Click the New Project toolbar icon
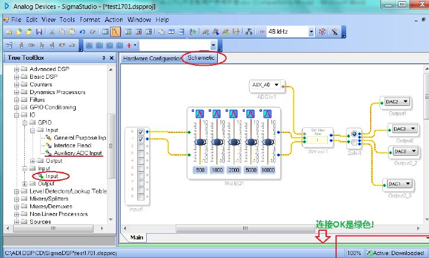Viewport: 429px width, 258px height. pos(9,32)
